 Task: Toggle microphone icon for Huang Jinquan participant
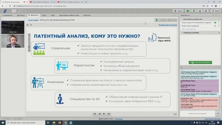(x=219, y=23)
